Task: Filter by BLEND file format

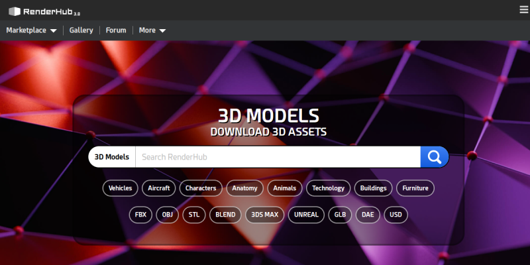Action: 225,215
